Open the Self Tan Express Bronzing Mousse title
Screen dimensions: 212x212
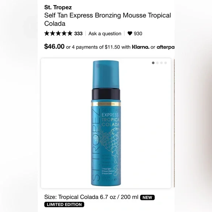click(107, 19)
